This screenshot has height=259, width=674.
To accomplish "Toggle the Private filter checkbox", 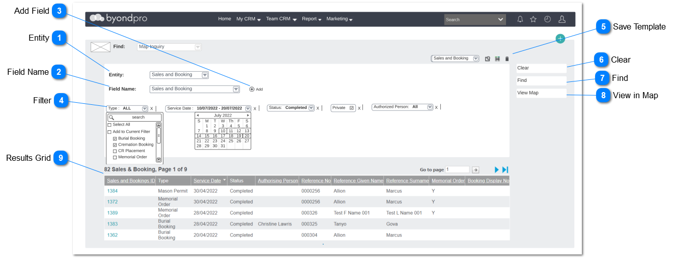I will 352,108.
